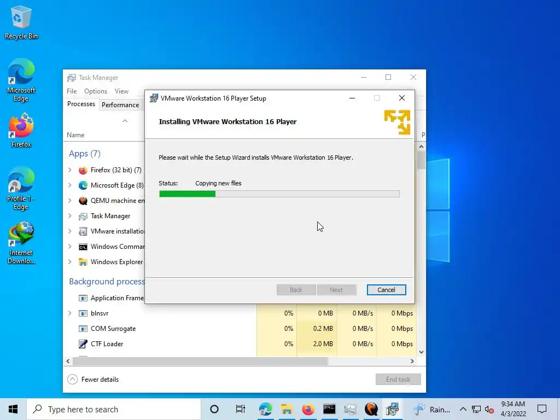Switch to VMware installer taskbar icon
The width and height of the screenshot is (560, 420).
pyautogui.click(x=392, y=409)
